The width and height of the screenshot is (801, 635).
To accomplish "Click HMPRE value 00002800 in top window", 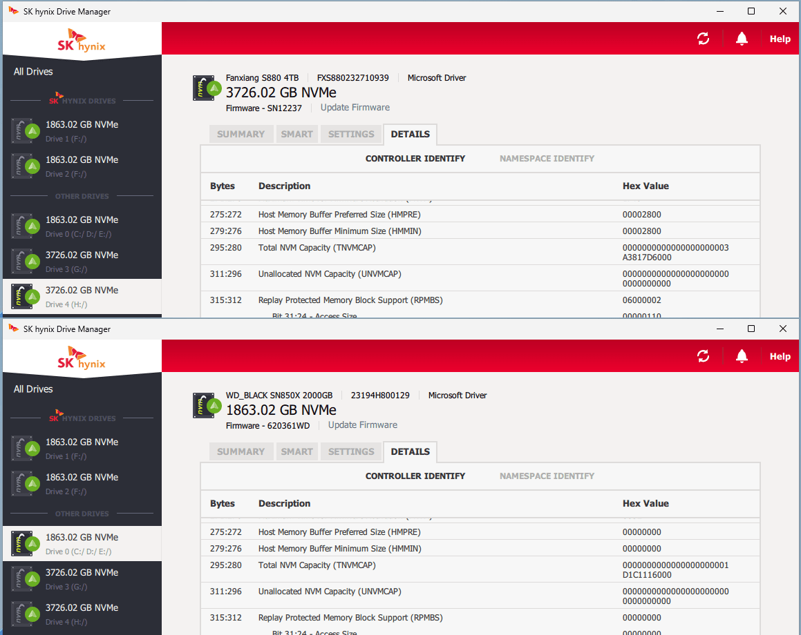I will tap(641, 215).
